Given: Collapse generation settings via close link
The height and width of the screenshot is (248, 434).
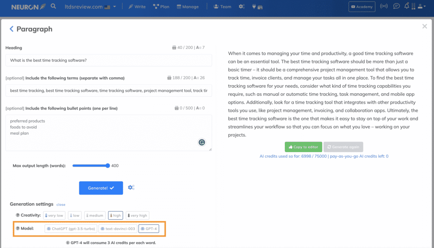Looking at the screenshot, I should 61,204.
